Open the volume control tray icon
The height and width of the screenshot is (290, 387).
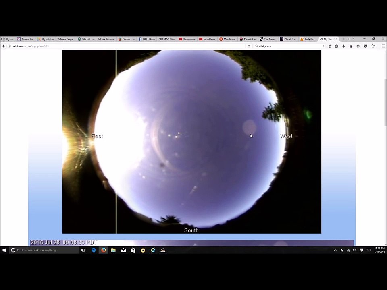[355, 250]
